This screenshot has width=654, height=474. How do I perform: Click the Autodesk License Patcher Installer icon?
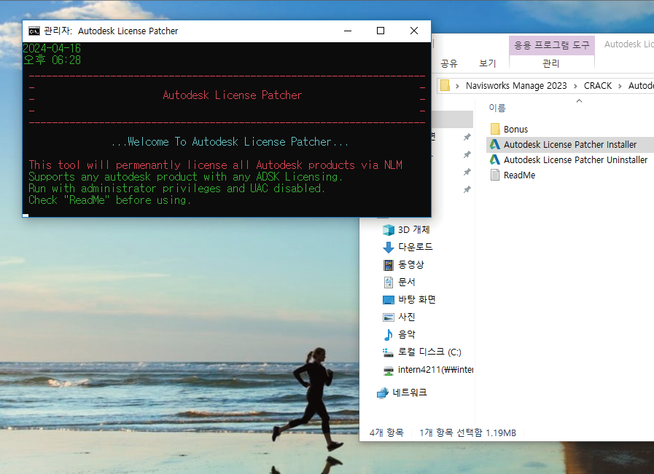[x=495, y=145]
